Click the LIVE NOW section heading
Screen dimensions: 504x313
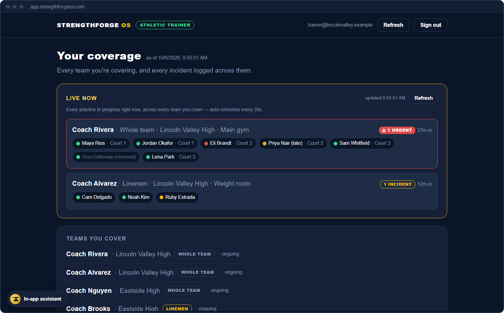pos(81,98)
